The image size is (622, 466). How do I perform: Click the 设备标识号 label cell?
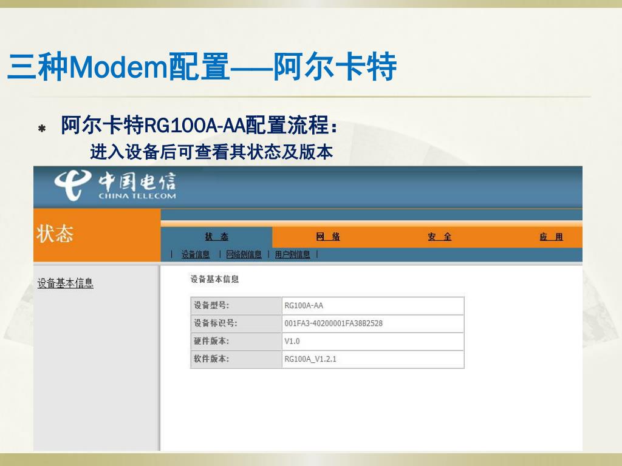236,323
